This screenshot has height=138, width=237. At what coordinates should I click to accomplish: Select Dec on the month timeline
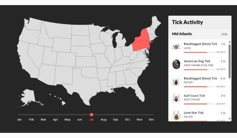point(152,119)
